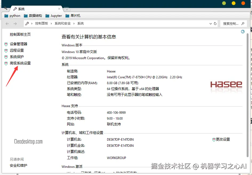Click the chevron after 控制面板 in breadcrumb
252x175 pixels.
pos(51,24)
